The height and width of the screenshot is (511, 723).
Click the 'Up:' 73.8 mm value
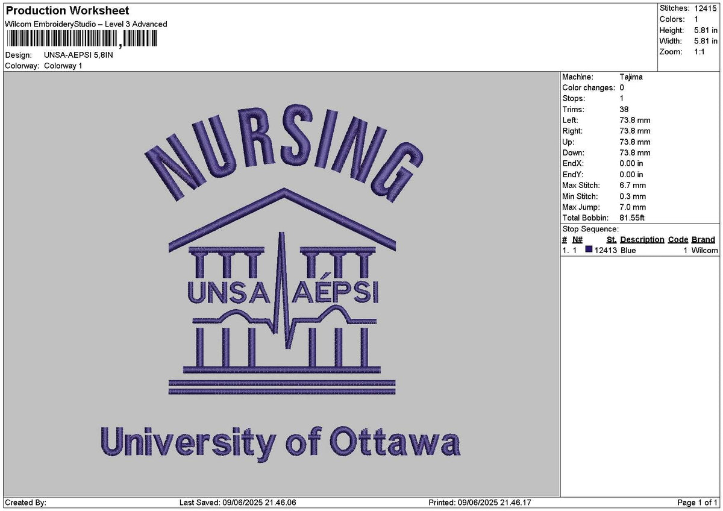pyautogui.click(x=635, y=142)
